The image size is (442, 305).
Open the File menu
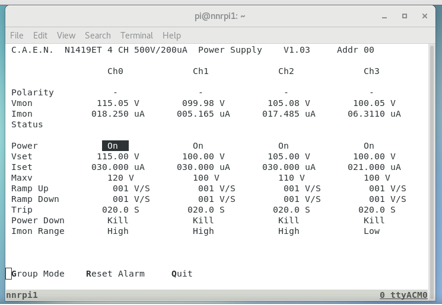pyautogui.click(x=17, y=36)
